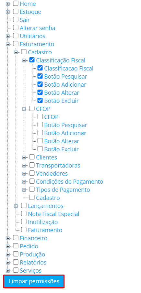Expand the Financeiro tree node
This screenshot has width=141, height=293.
[8, 238]
